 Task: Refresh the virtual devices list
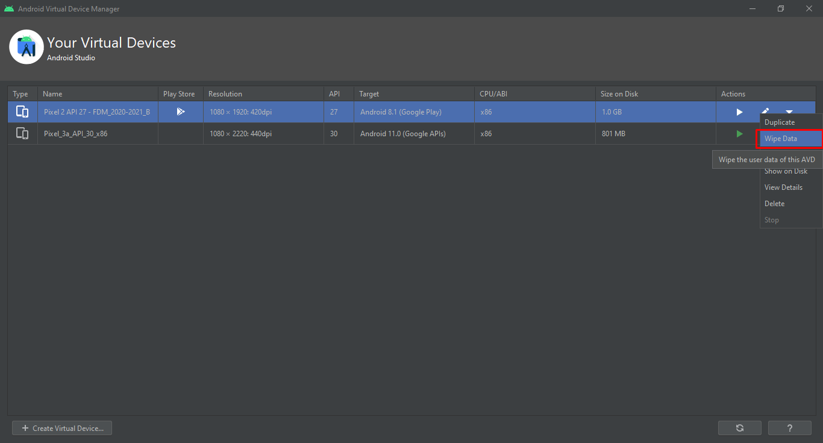click(740, 428)
